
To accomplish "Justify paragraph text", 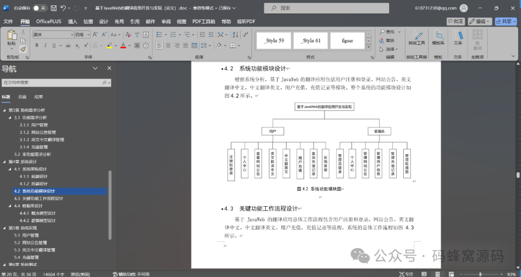I will tap(185, 45).
